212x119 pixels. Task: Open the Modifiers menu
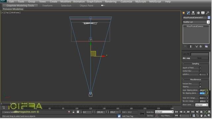66,2
